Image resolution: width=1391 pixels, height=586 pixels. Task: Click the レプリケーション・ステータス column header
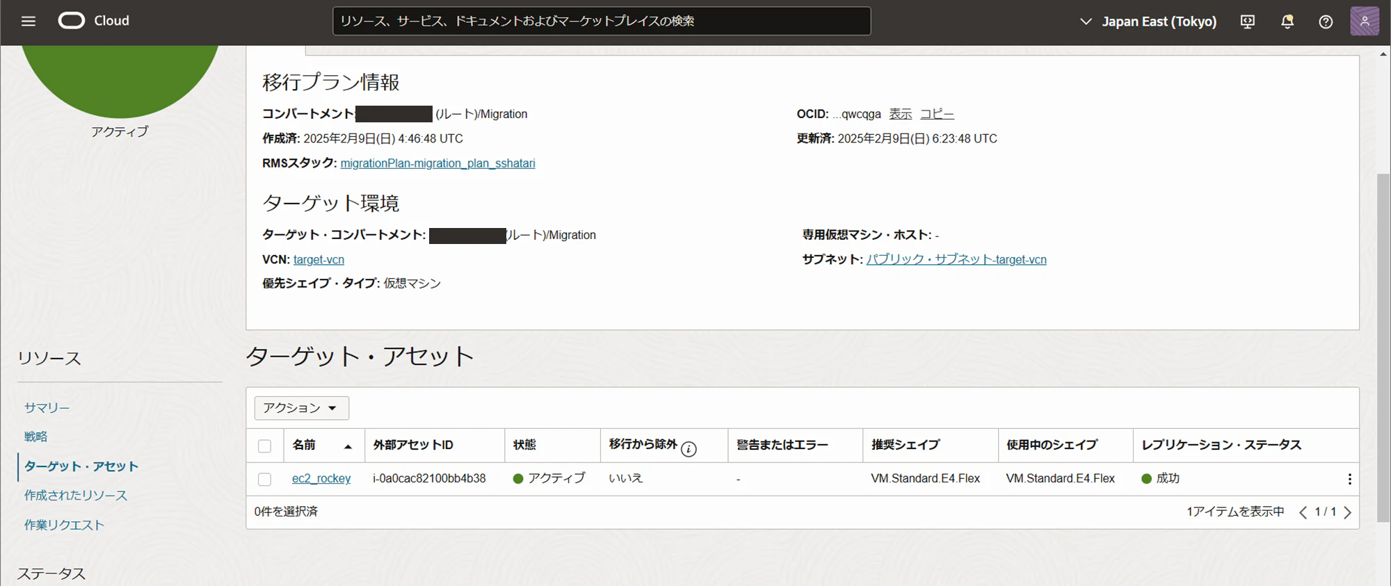click(1221, 445)
